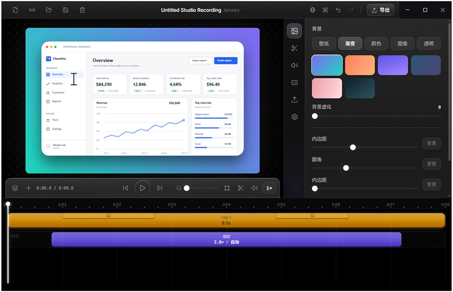
Task: Switch to the 壁纸 tab
Action: point(324,43)
